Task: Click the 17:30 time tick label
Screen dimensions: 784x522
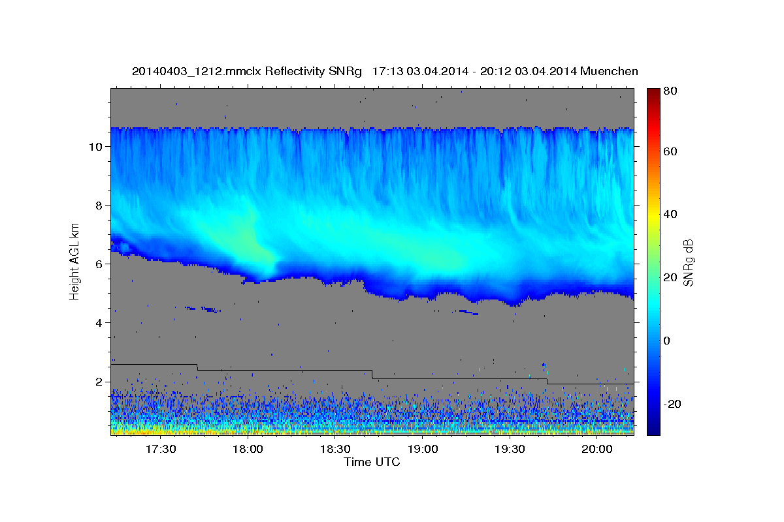Action: (x=161, y=449)
